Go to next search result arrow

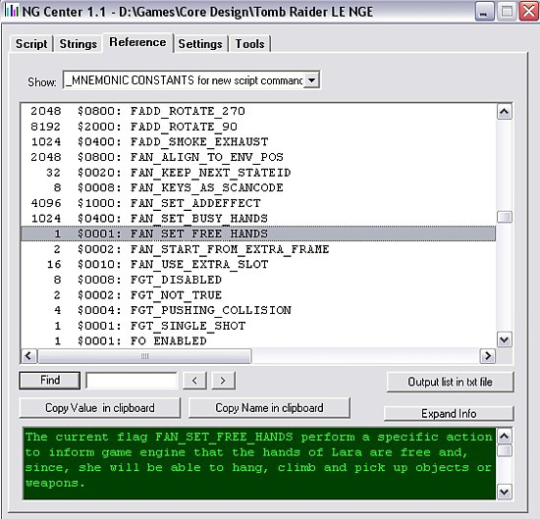[x=223, y=381]
